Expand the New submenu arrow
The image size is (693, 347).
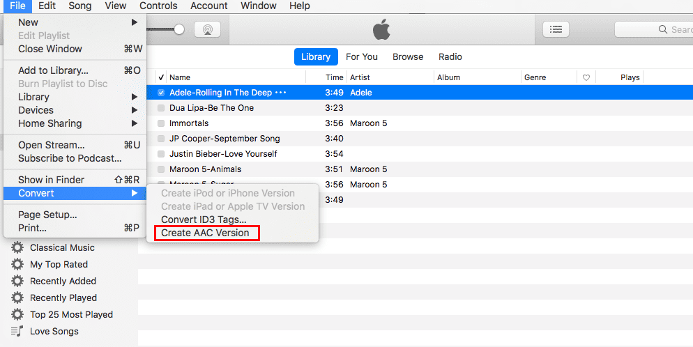pos(135,22)
